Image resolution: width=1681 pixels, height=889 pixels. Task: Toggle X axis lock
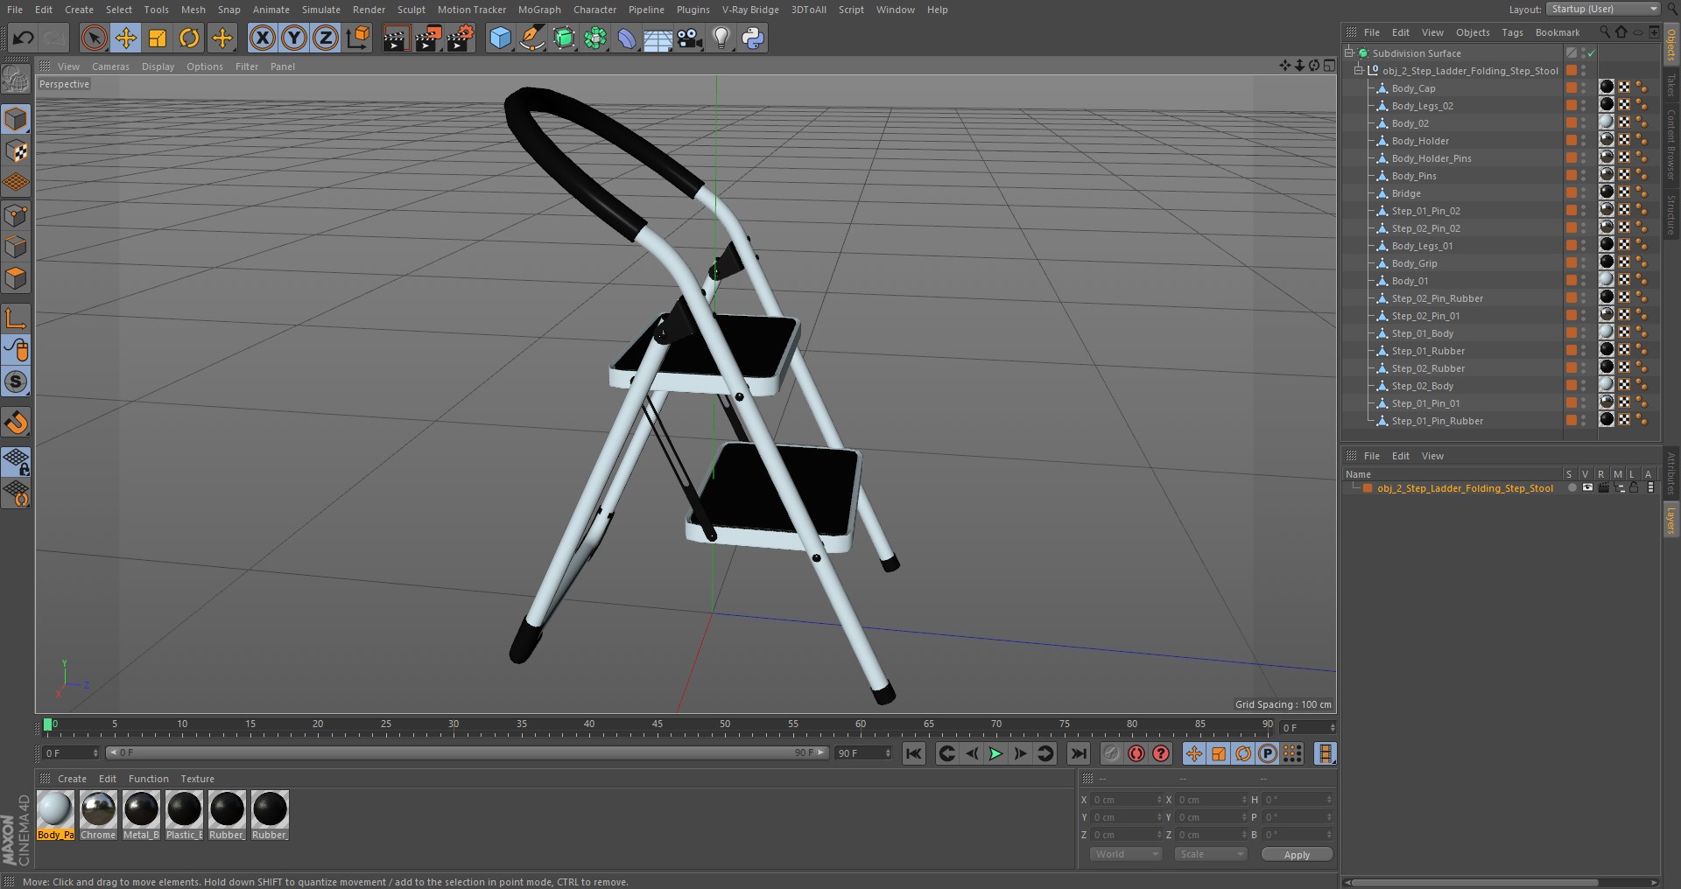click(x=262, y=38)
